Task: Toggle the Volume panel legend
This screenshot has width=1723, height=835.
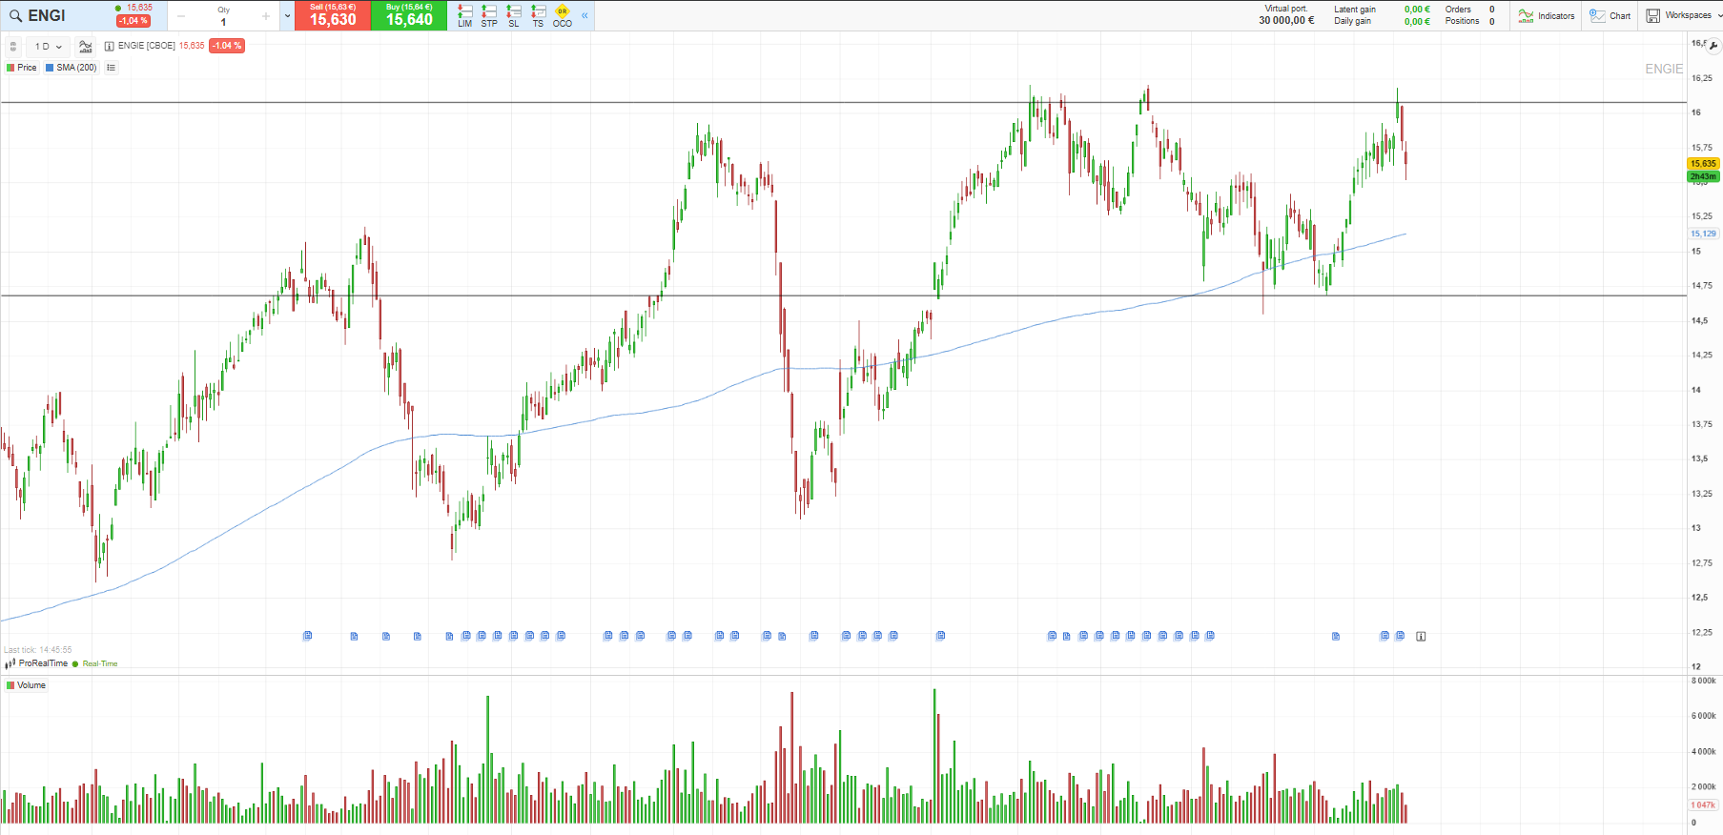Action: [26, 685]
